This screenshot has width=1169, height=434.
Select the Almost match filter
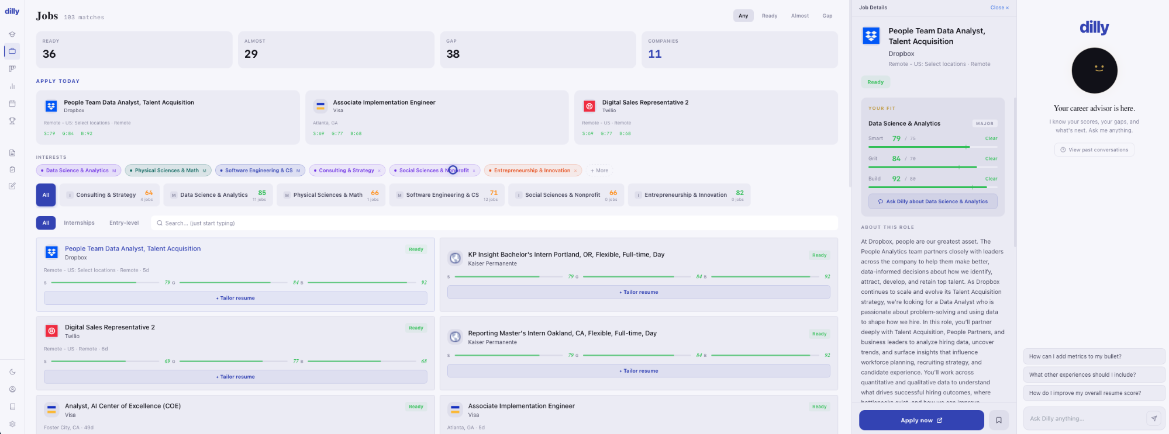[x=799, y=16]
